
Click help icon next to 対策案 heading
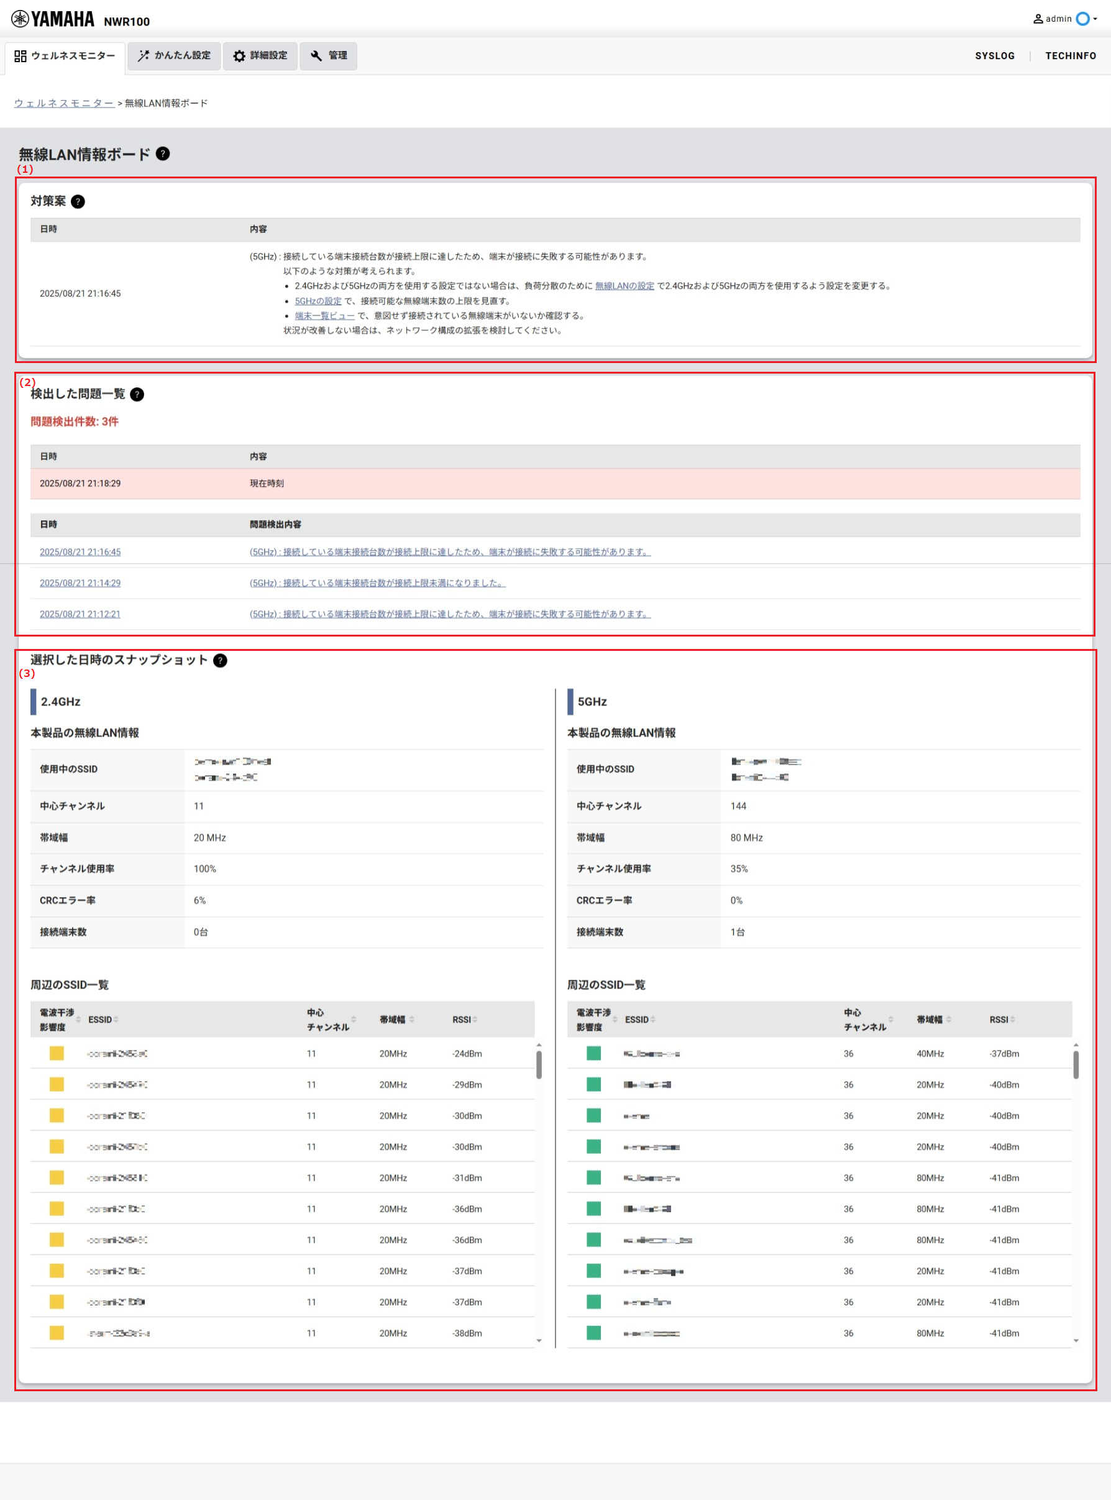coord(78,202)
